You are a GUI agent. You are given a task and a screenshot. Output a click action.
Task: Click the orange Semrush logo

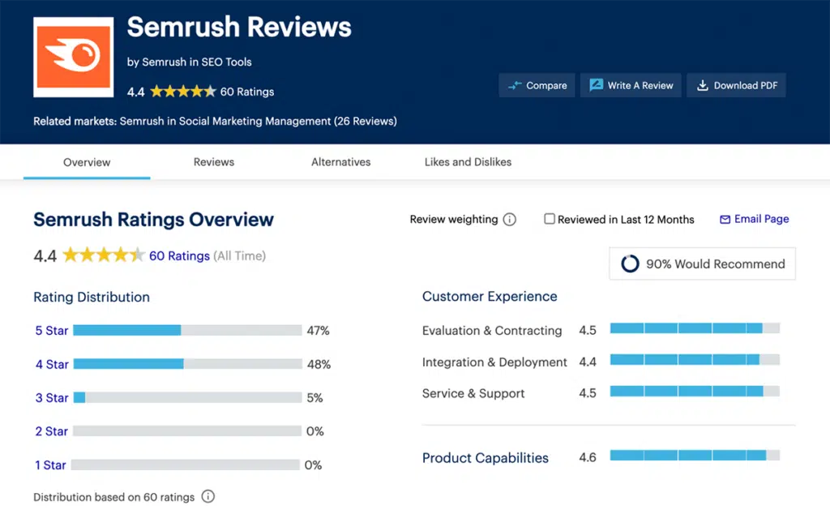point(73,54)
